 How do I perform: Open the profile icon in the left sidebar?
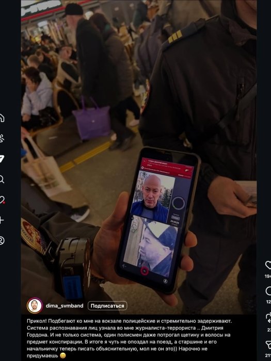(x=2, y=240)
